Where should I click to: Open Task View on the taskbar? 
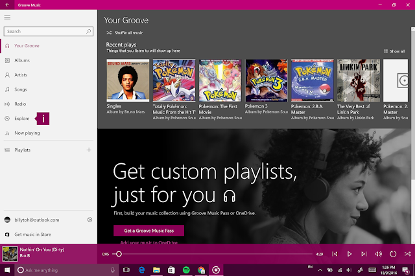126,270
